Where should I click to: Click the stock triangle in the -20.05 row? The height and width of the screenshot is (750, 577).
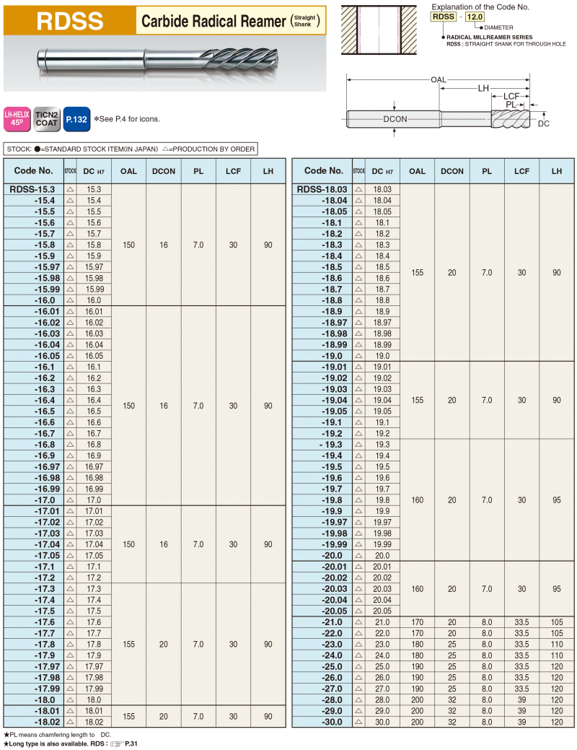(358, 611)
